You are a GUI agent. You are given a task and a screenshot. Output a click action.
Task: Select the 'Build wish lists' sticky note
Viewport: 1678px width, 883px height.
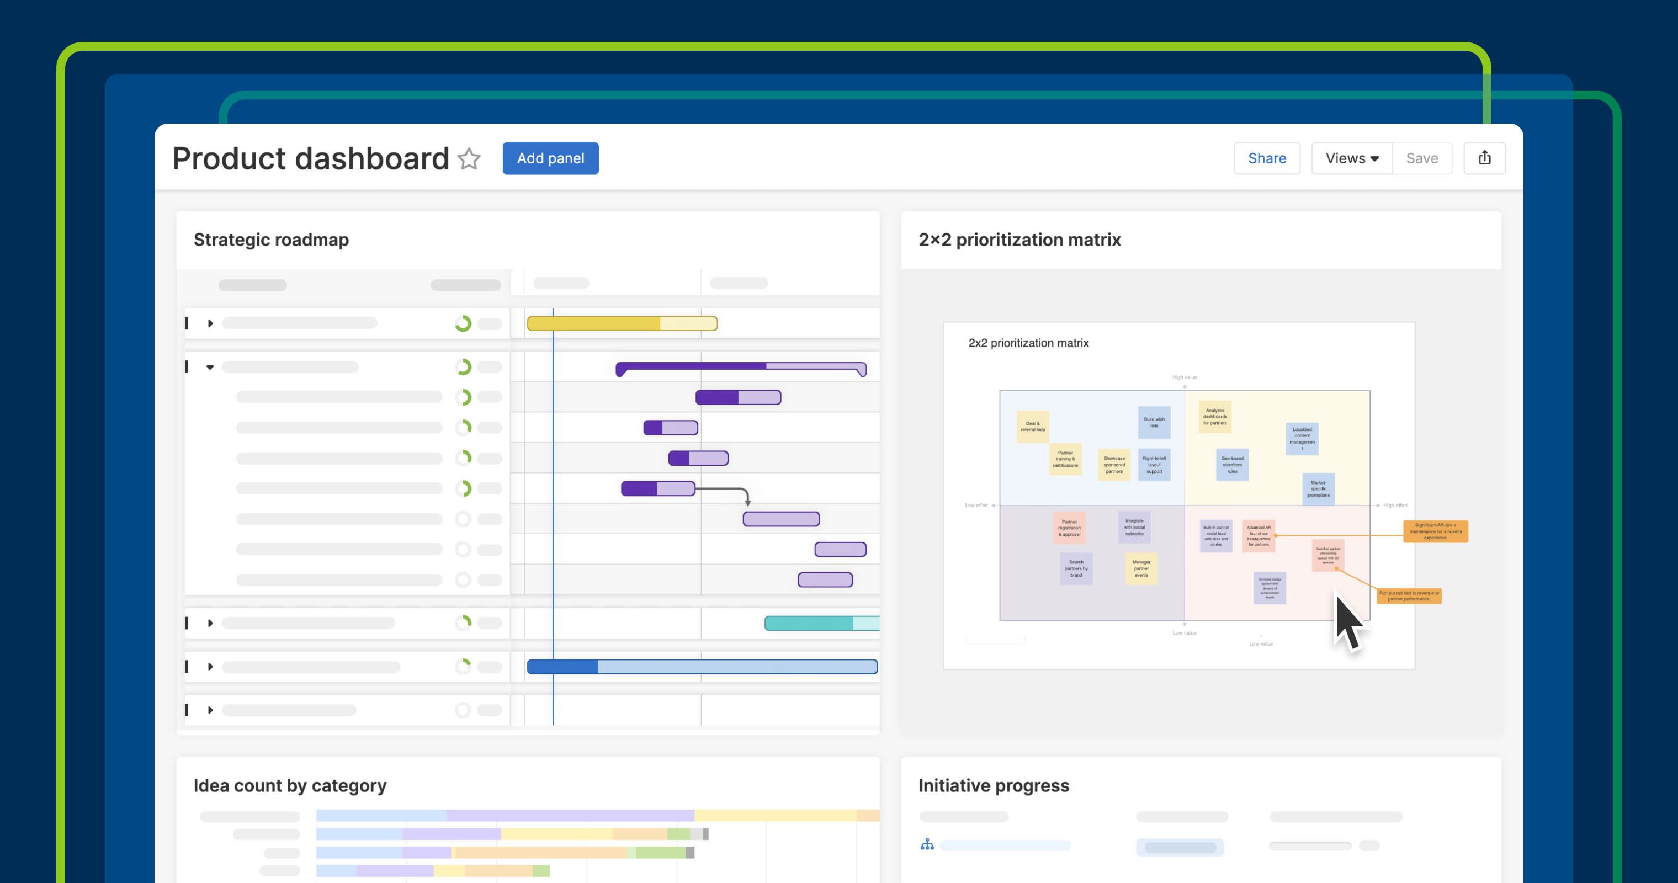(x=1154, y=422)
